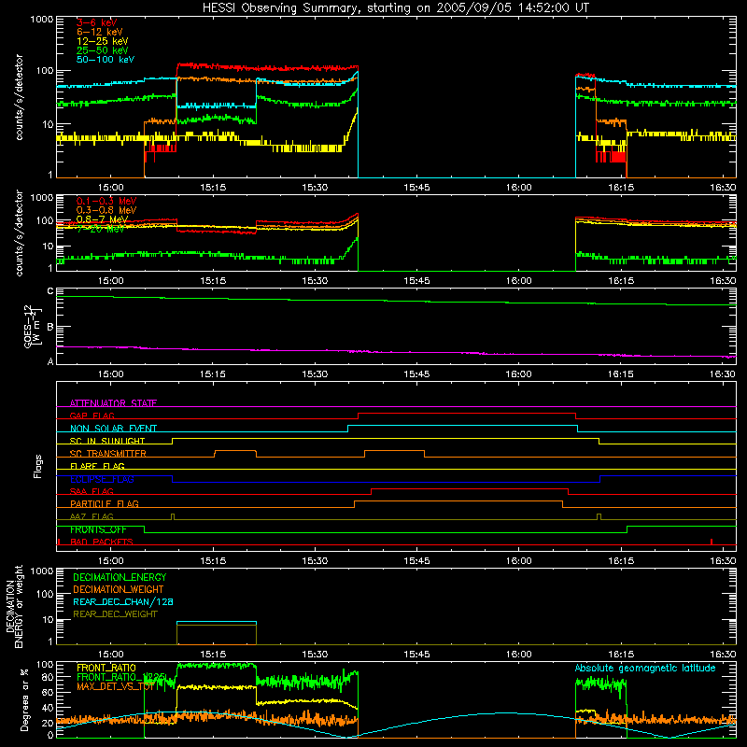Click the FLARE_FLAG label
747x747 pixels.
(x=97, y=466)
